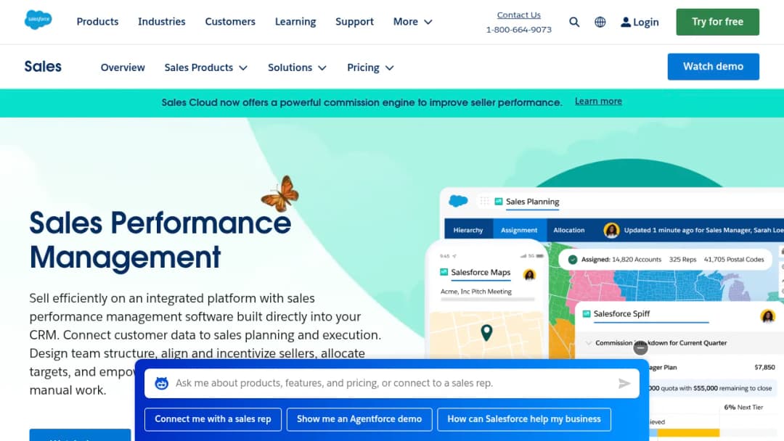Click the map pin in Salesforce Maps

click(x=486, y=333)
